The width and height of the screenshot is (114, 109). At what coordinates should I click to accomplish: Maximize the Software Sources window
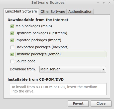[x=104, y=3]
